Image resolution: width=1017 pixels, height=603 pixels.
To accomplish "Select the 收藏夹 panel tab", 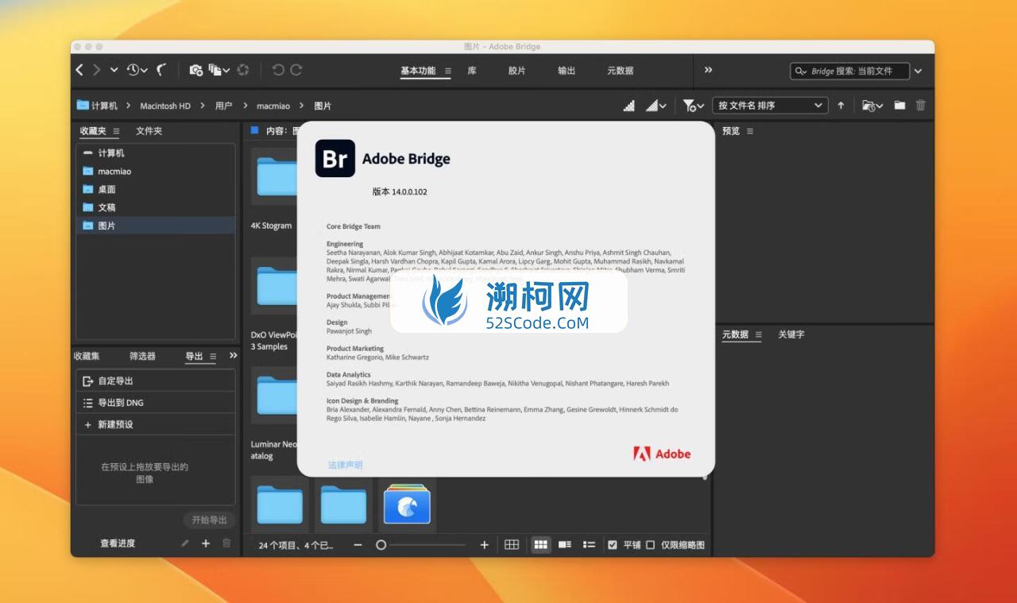I will pyautogui.click(x=93, y=131).
